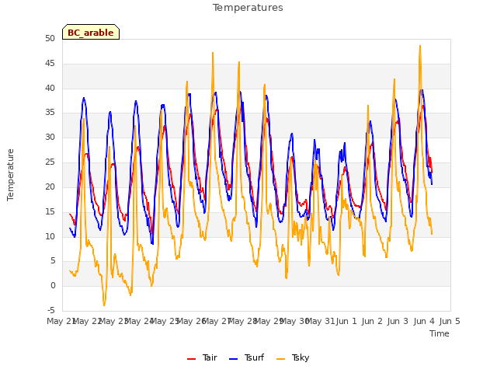
Task: Click the y-axis label 35
Action: click(50, 112)
